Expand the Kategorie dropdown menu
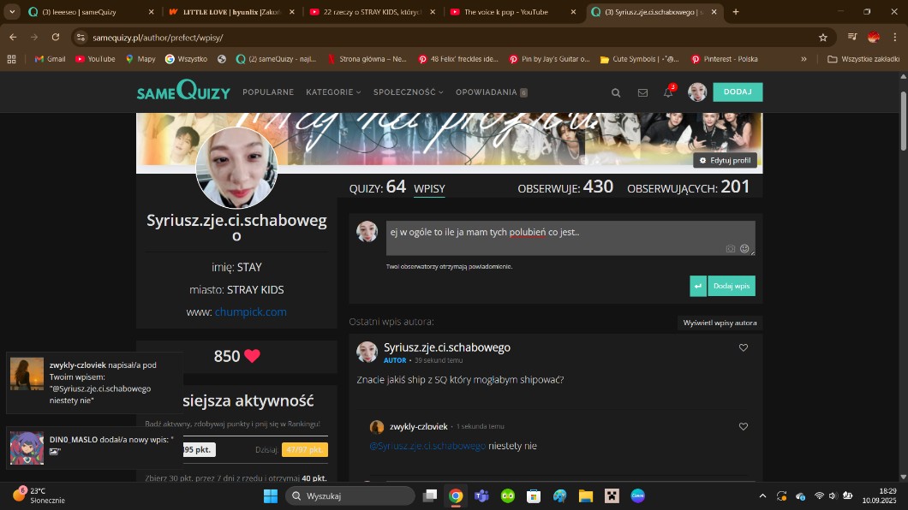The height and width of the screenshot is (510, 908). pyautogui.click(x=333, y=92)
